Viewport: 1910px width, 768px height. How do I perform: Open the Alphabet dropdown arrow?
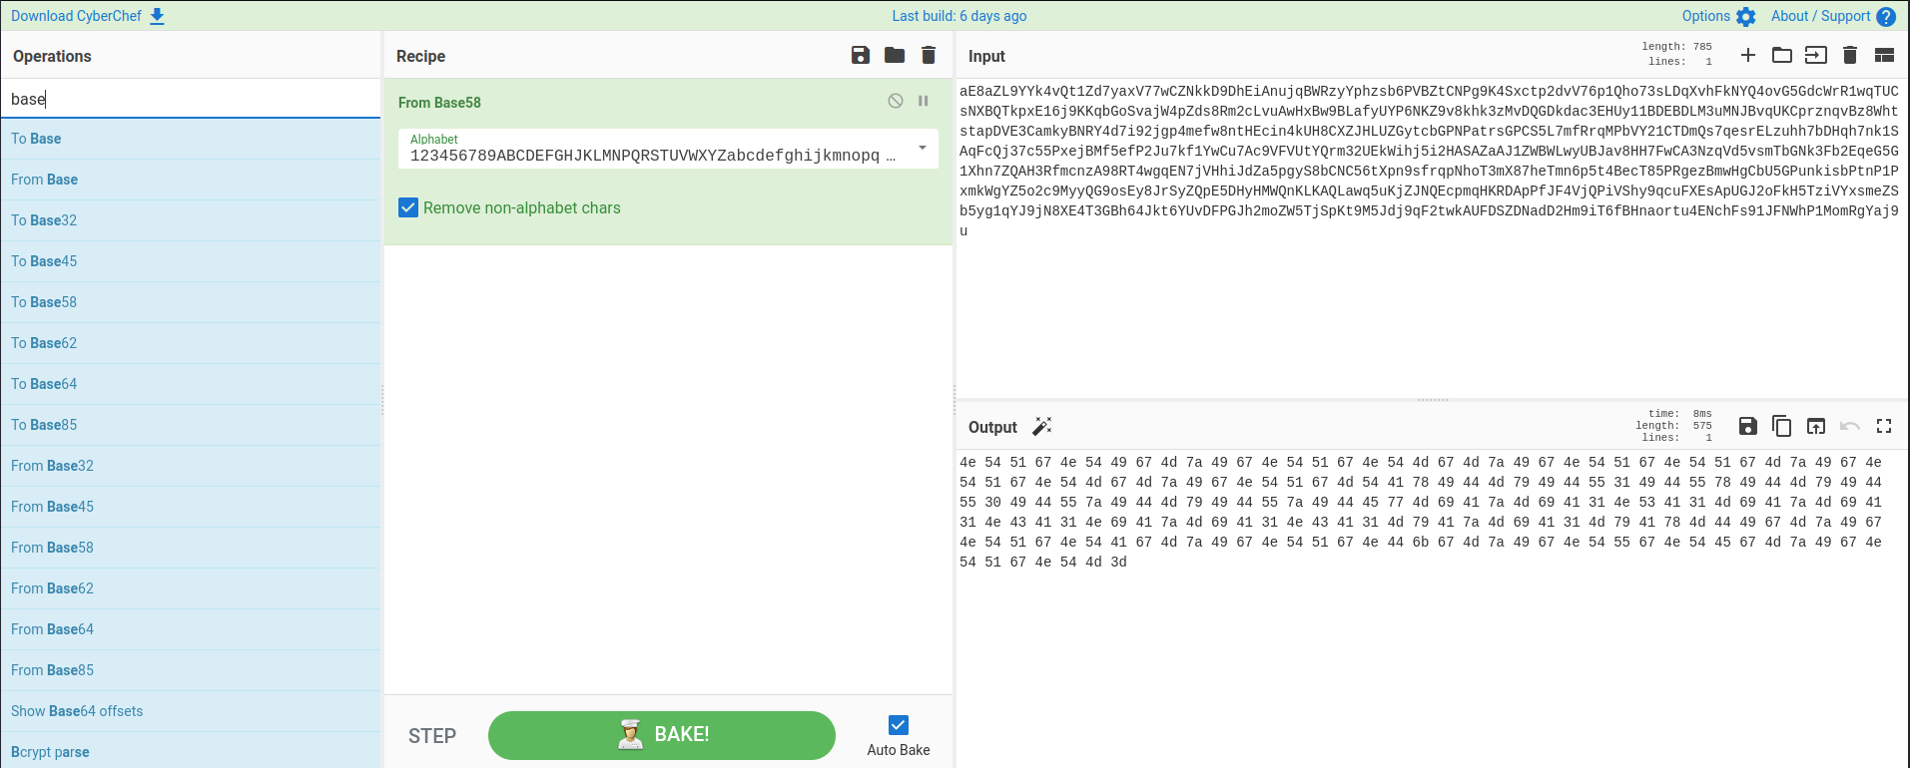tap(923, 148)
